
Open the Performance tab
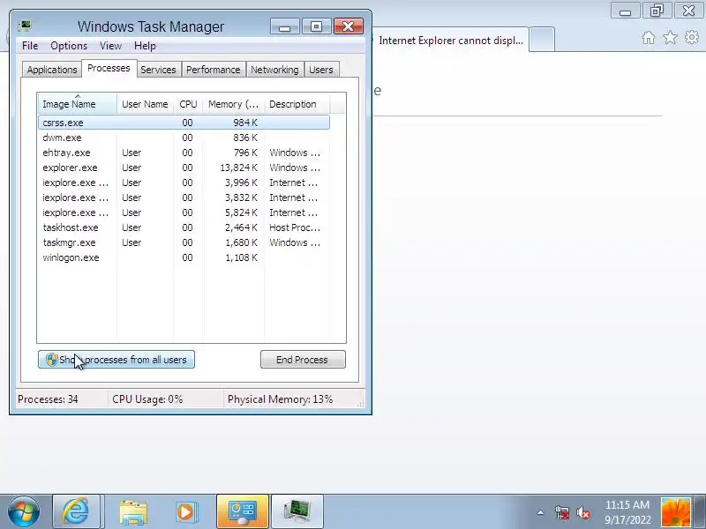tap(213, 70)
